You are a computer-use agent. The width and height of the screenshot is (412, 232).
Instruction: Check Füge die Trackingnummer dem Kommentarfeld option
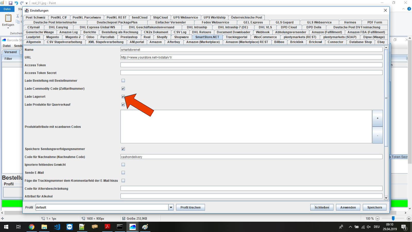pos(123,181)
